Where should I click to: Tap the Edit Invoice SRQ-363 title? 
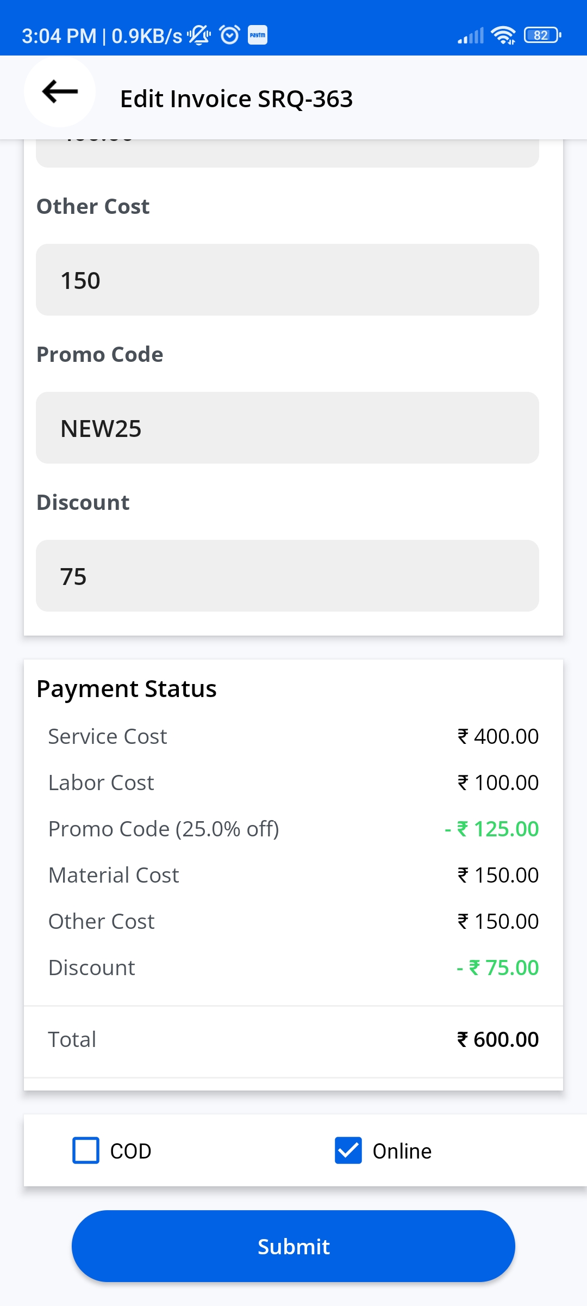pos(236,99)
